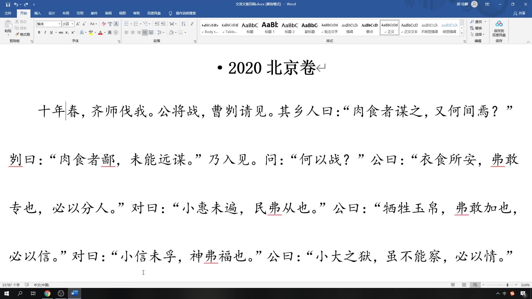Click the 操作说明搜索 search box
The image size is (532, 299).
click(186, 13)
